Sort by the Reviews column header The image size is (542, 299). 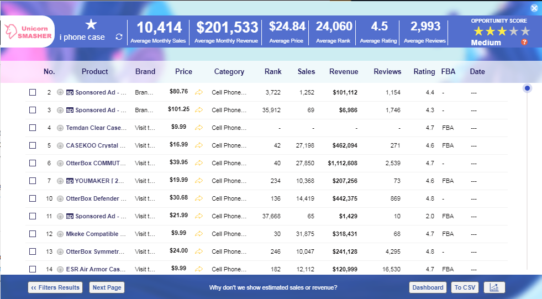387,71
